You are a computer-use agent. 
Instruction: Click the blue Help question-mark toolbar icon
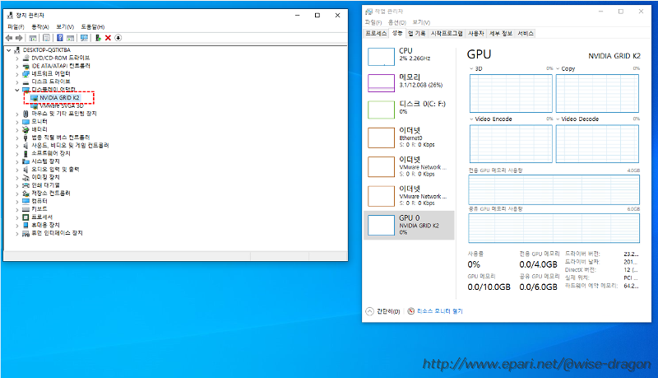(x=60, y=38)
